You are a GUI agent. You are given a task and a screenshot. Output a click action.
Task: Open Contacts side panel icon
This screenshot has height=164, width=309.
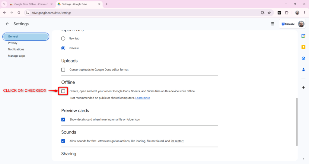point(303,69)
